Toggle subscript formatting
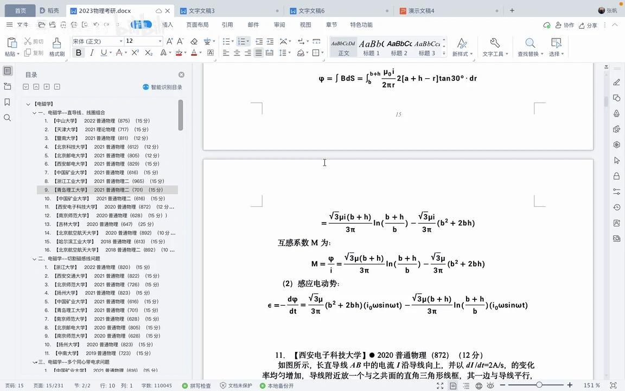The width and height of the screenshot is (625, 391). (x=149, y=53)
